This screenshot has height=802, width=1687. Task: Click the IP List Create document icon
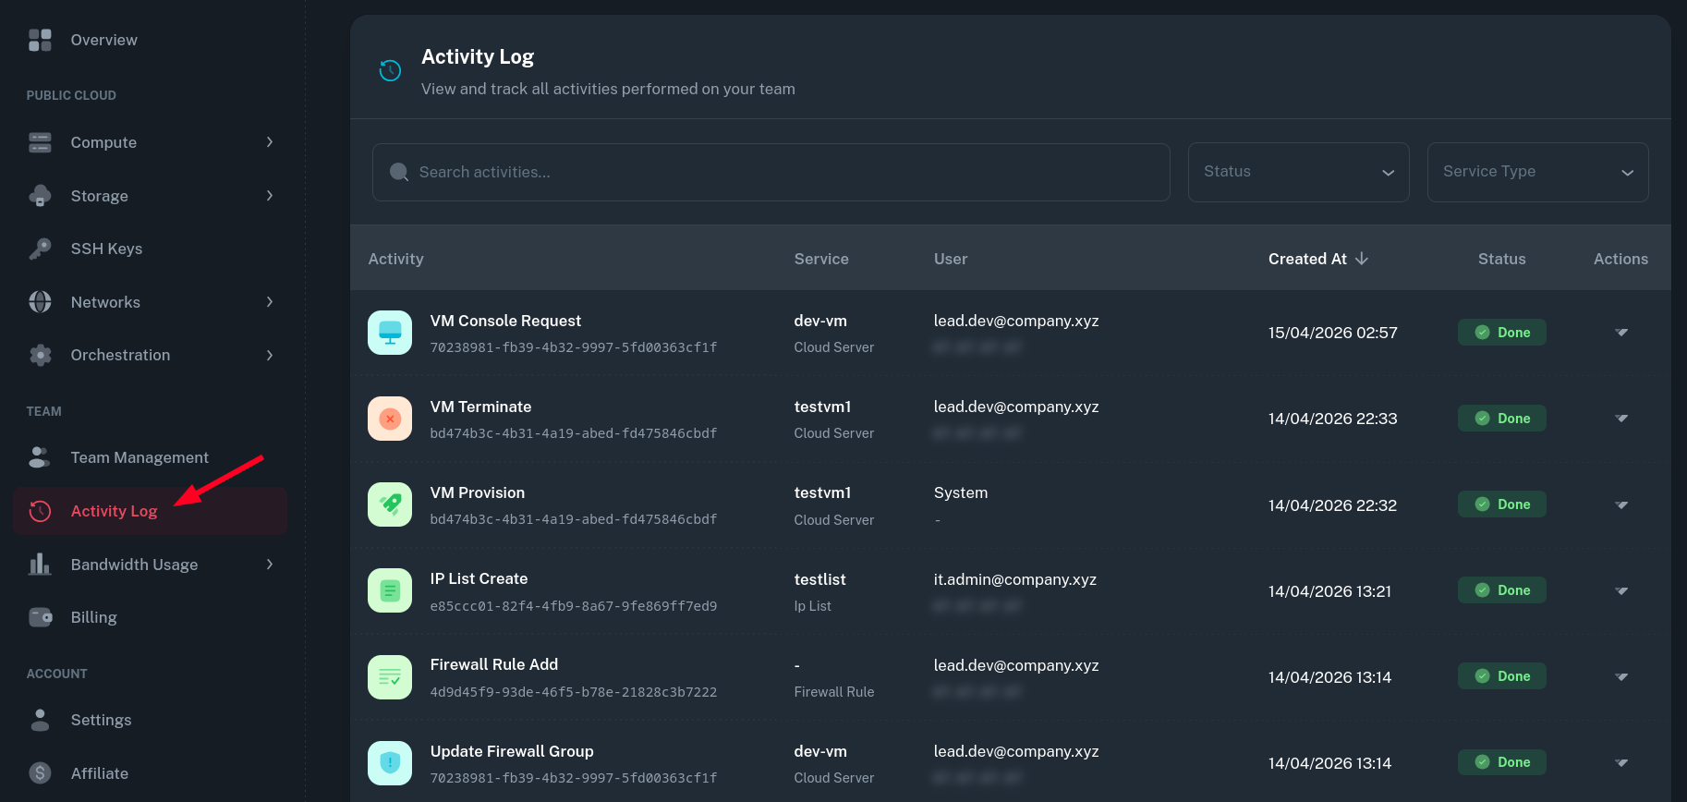click(390, 590)
